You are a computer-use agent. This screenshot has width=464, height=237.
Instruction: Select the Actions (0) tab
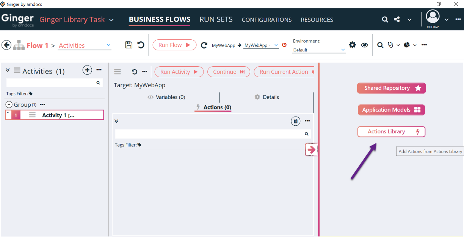(x=213, y=108)
